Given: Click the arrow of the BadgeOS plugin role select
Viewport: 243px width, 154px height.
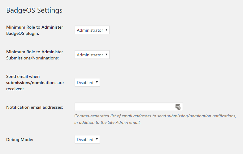Looking at the screenshot, I should point(106,30).
